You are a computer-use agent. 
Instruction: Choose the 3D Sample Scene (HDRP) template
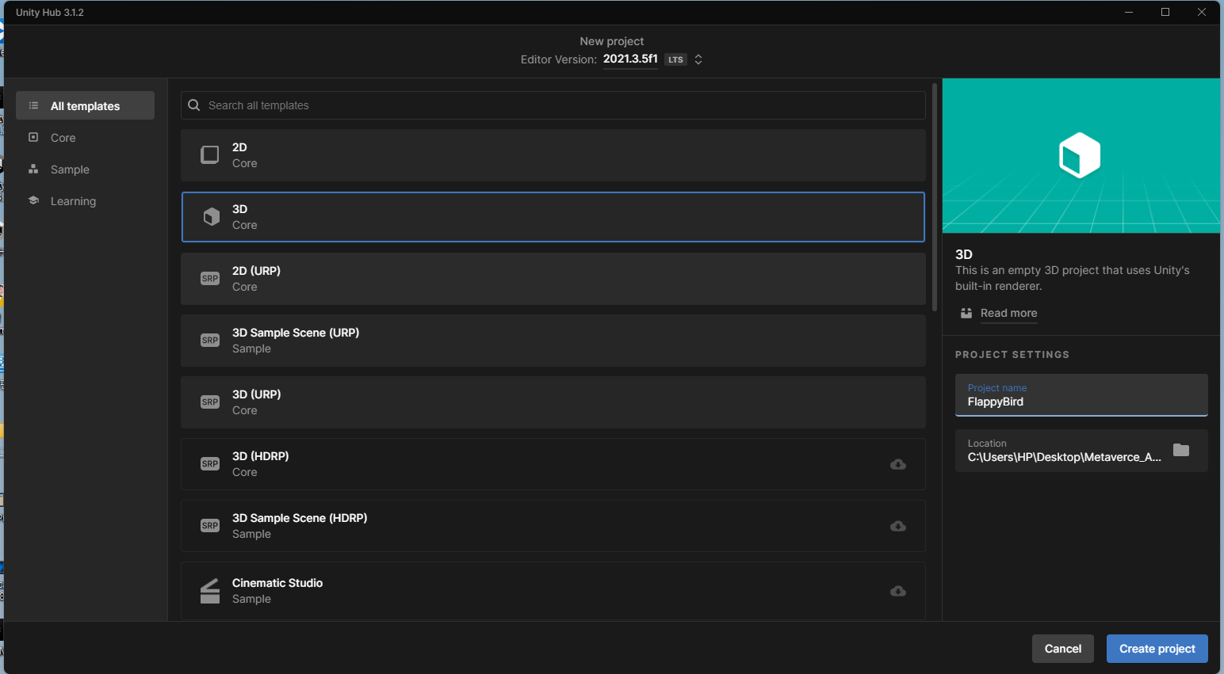tap(553, 526)
